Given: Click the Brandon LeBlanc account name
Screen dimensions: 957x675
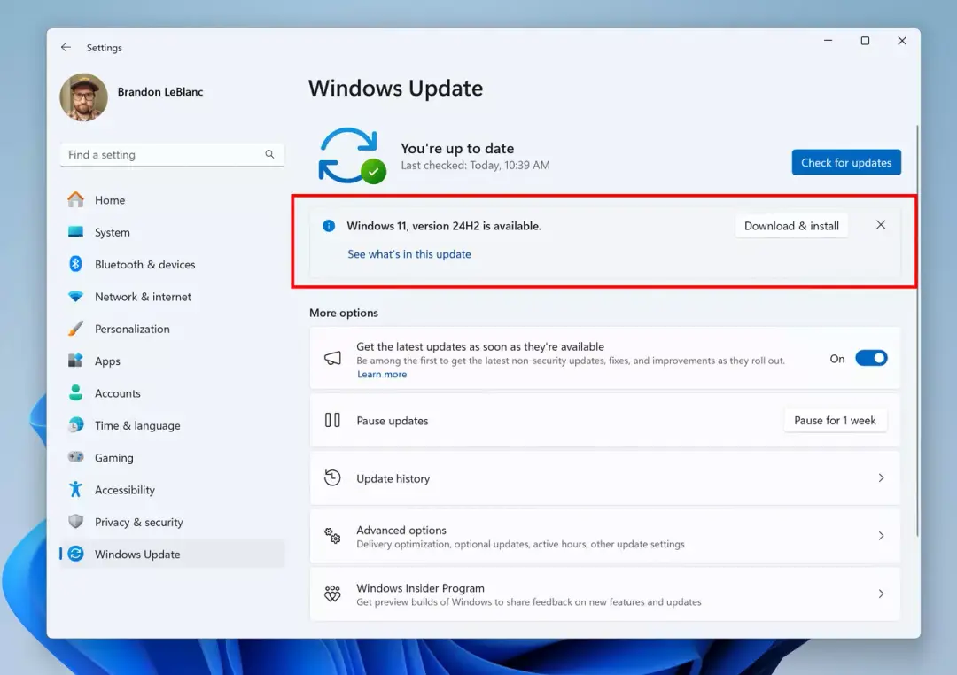Looking at the screenshot, I should (x=159, y=91).
